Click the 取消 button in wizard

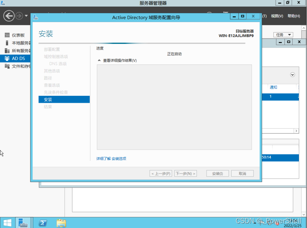(x=242, y=173)
